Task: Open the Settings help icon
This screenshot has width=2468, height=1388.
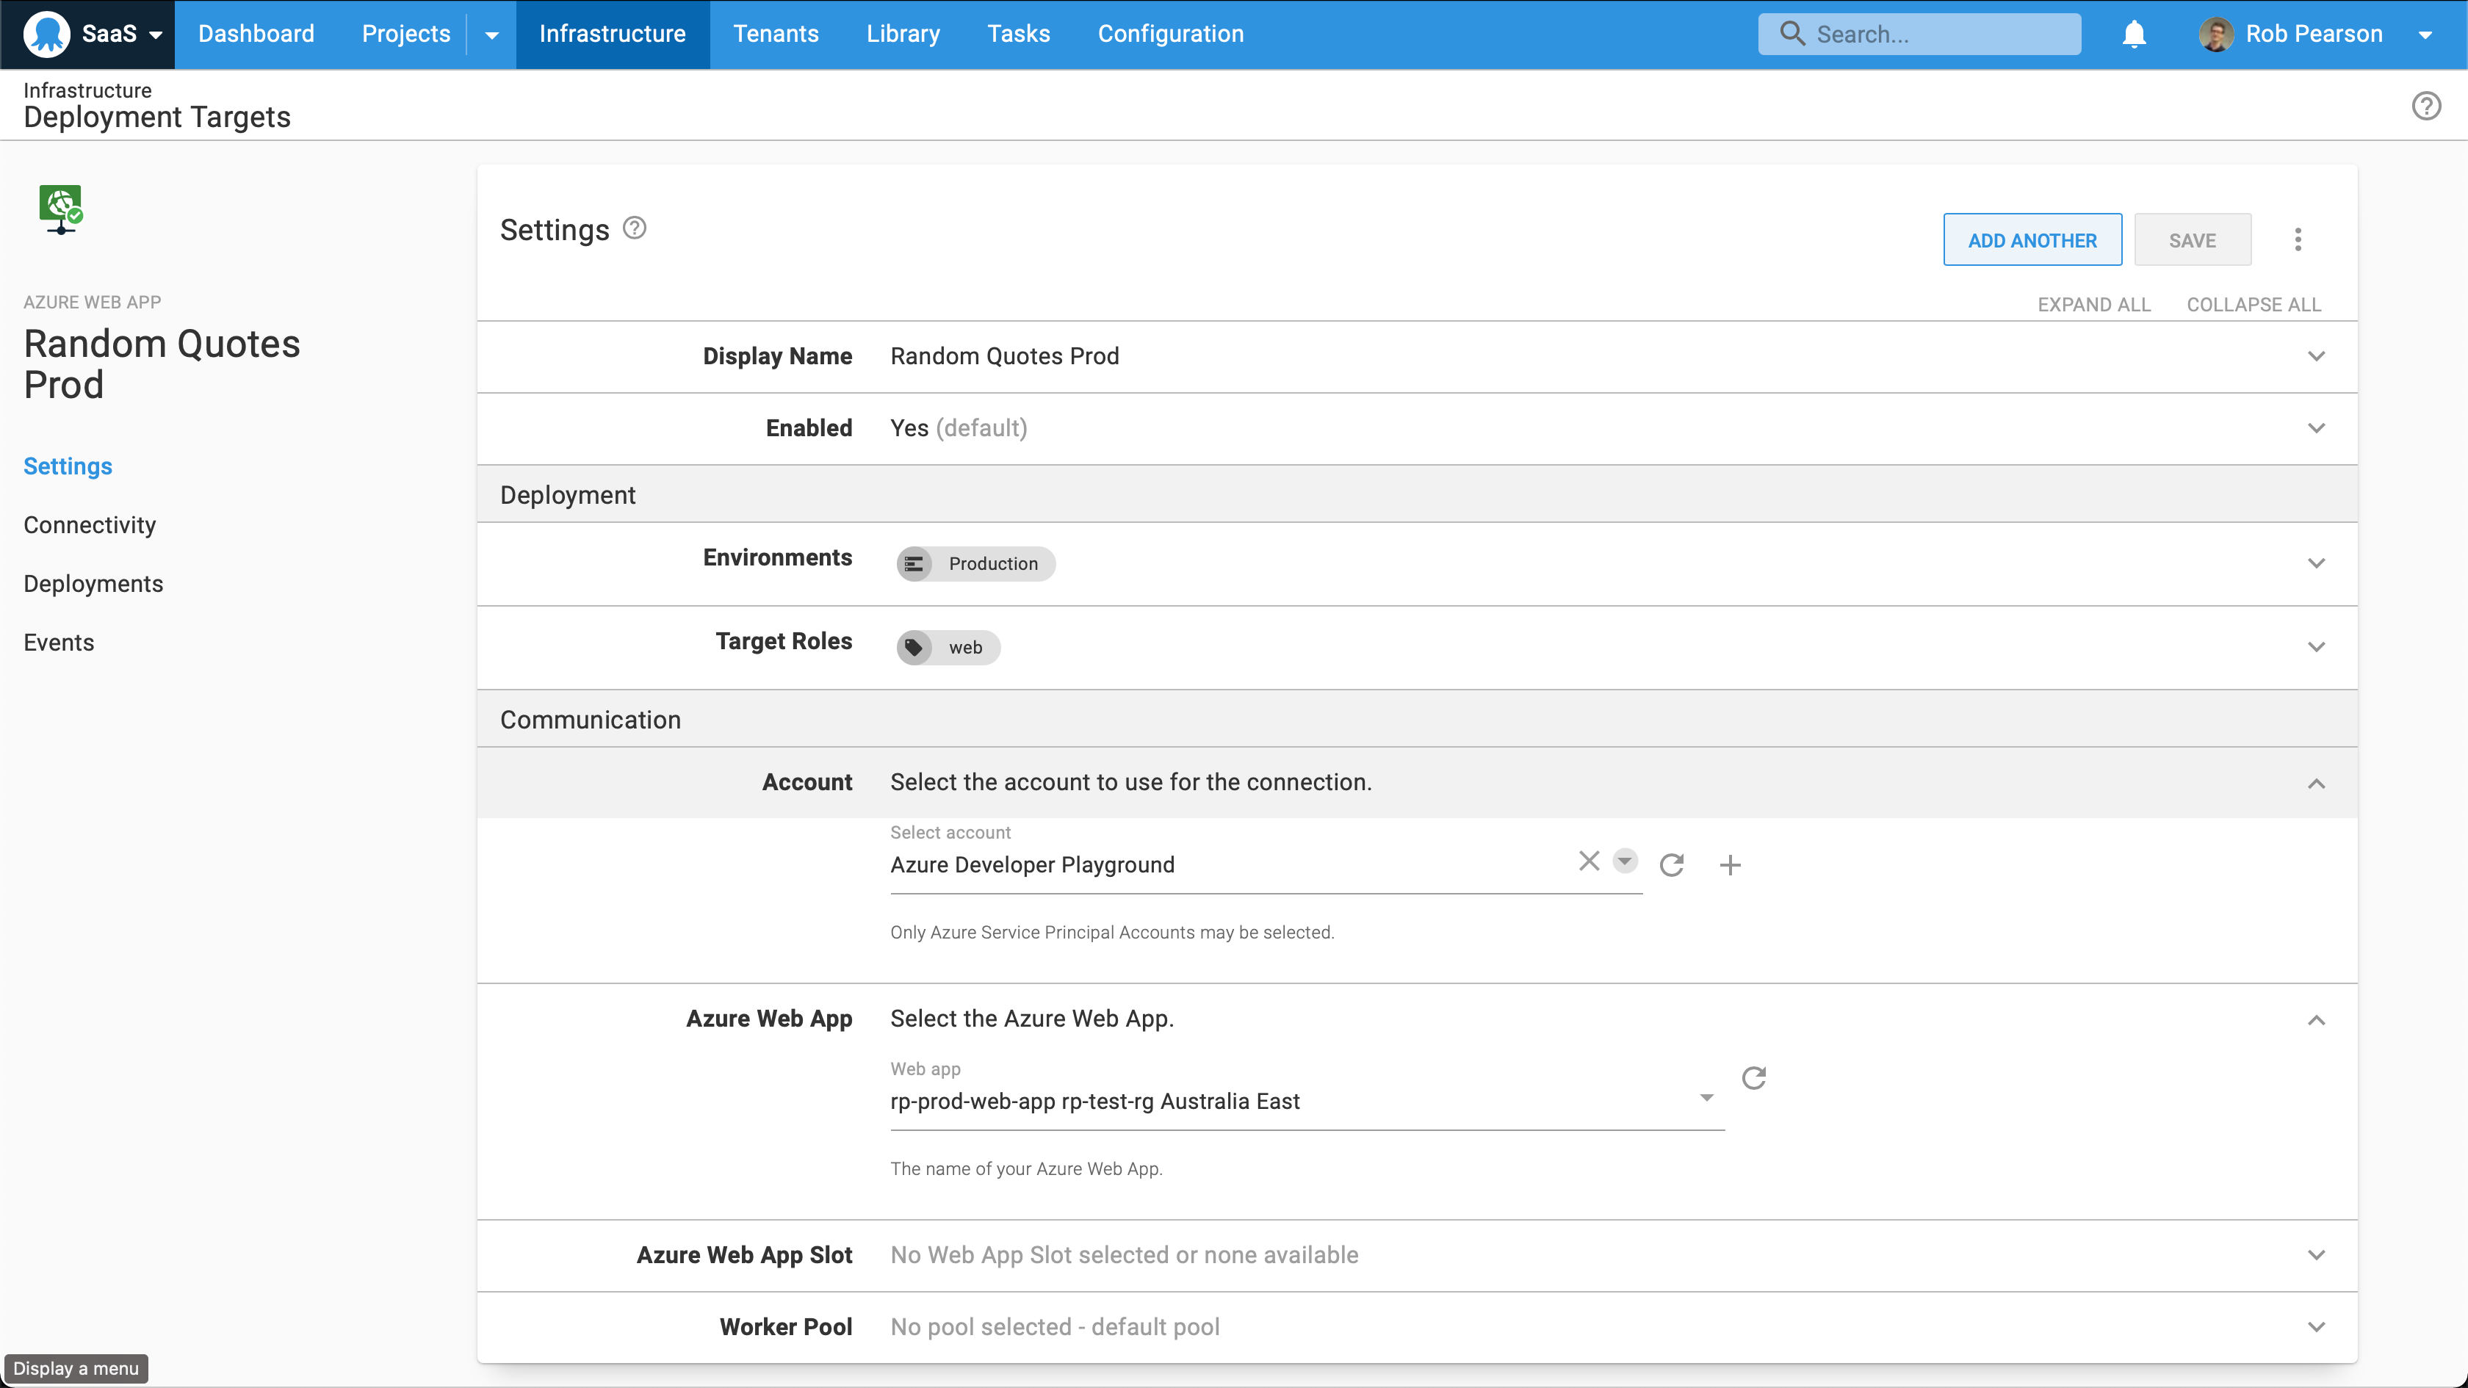Action: pos(633,228)
